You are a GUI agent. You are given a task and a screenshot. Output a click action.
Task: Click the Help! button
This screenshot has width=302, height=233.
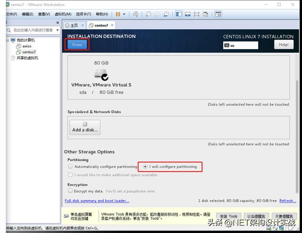click(x=284, y=45)
